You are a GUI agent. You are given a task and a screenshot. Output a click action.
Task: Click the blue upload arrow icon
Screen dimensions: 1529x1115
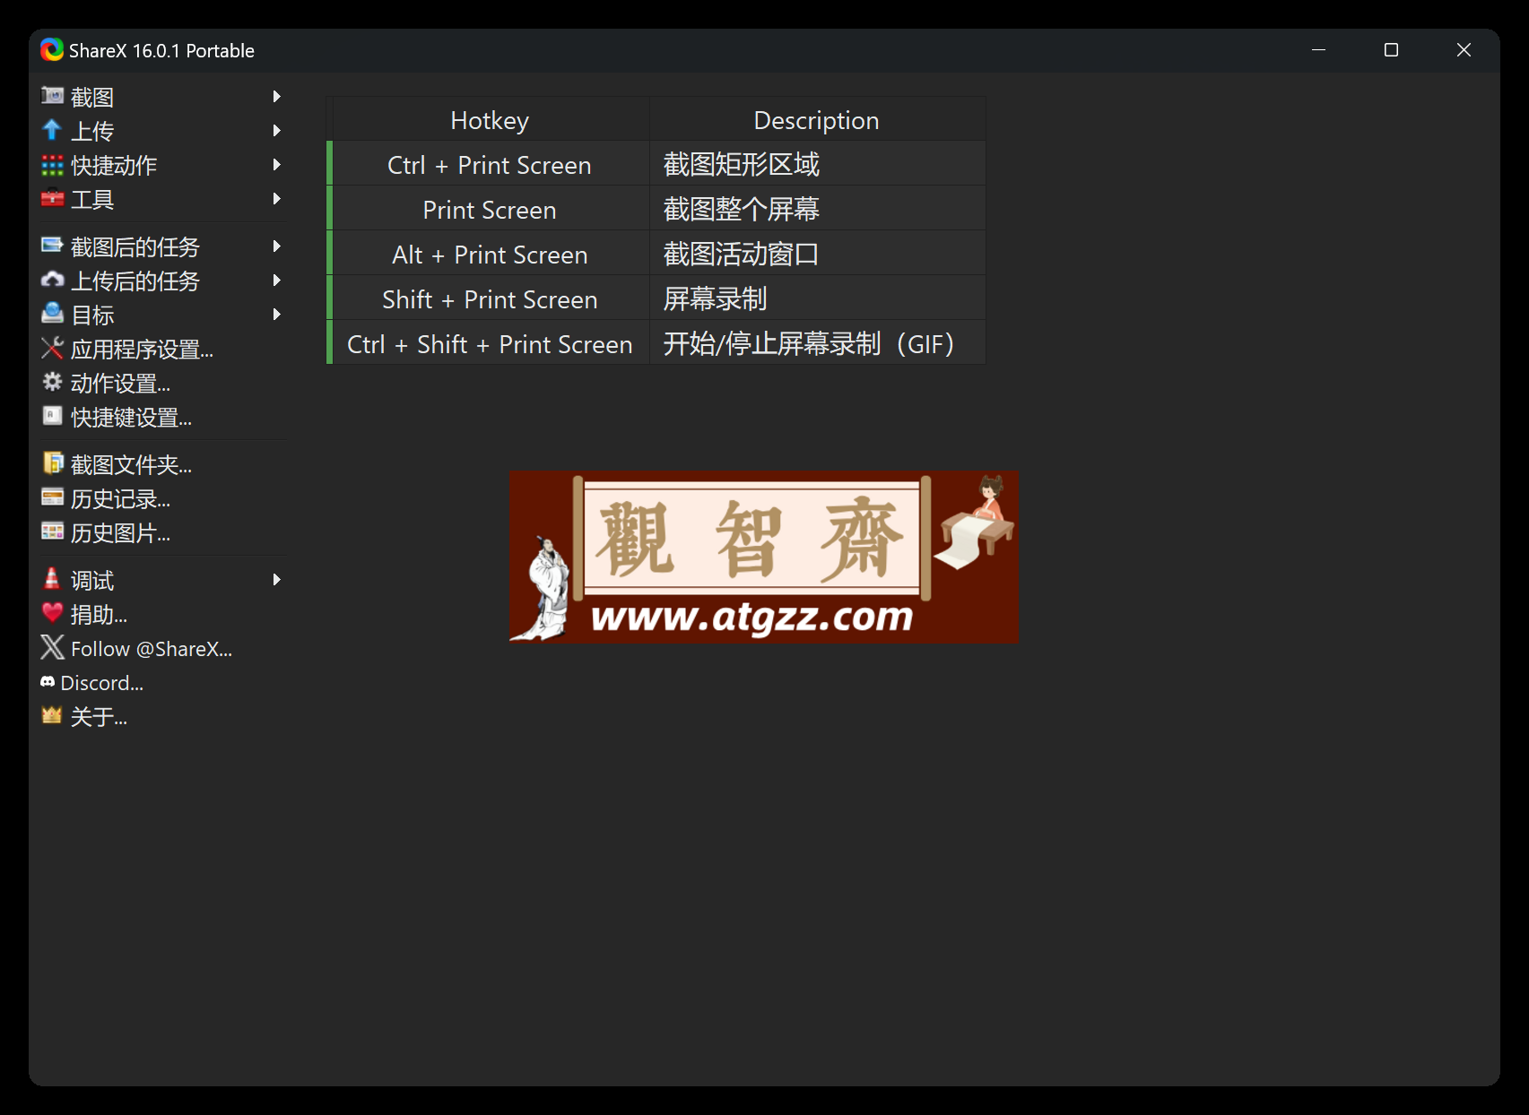click(52, 130)
